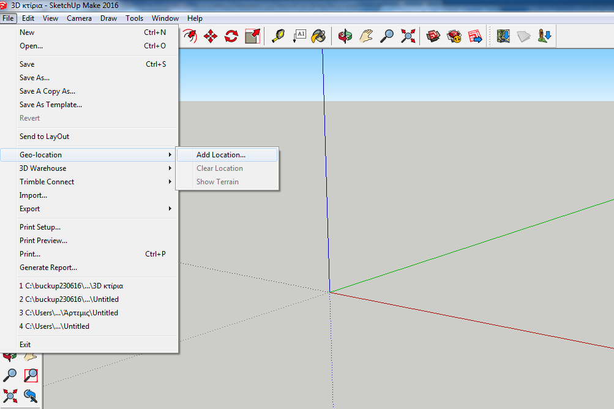614x409 pixels.
Task: Select the Paint Bucket tool
Action: tap(319, 37)
